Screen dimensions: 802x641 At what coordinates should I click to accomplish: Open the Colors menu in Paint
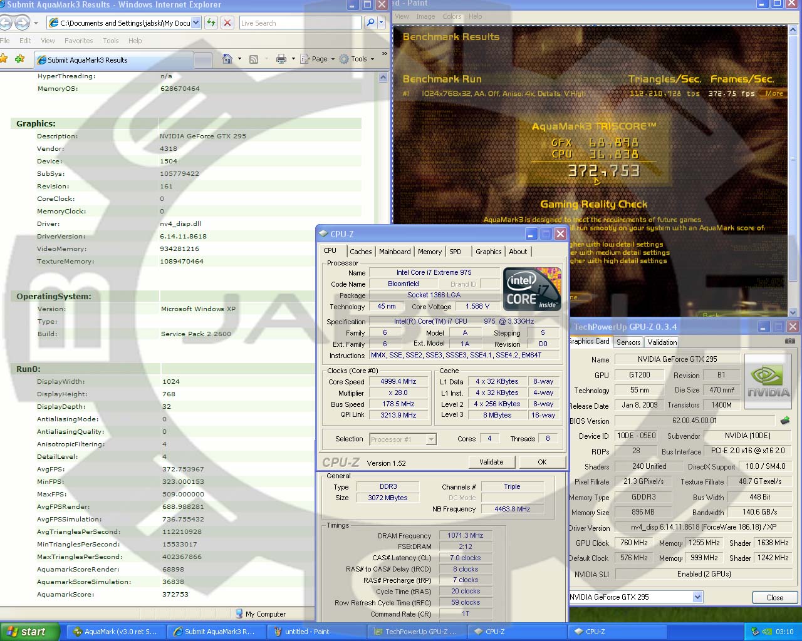point(452,16)
